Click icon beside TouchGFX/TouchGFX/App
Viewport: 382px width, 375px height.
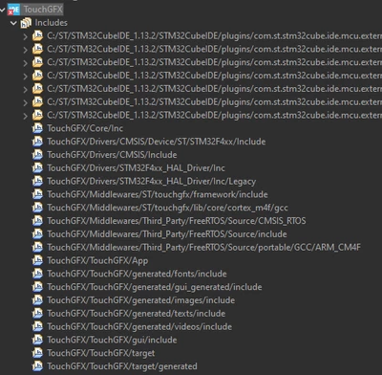tap(37, 261)
